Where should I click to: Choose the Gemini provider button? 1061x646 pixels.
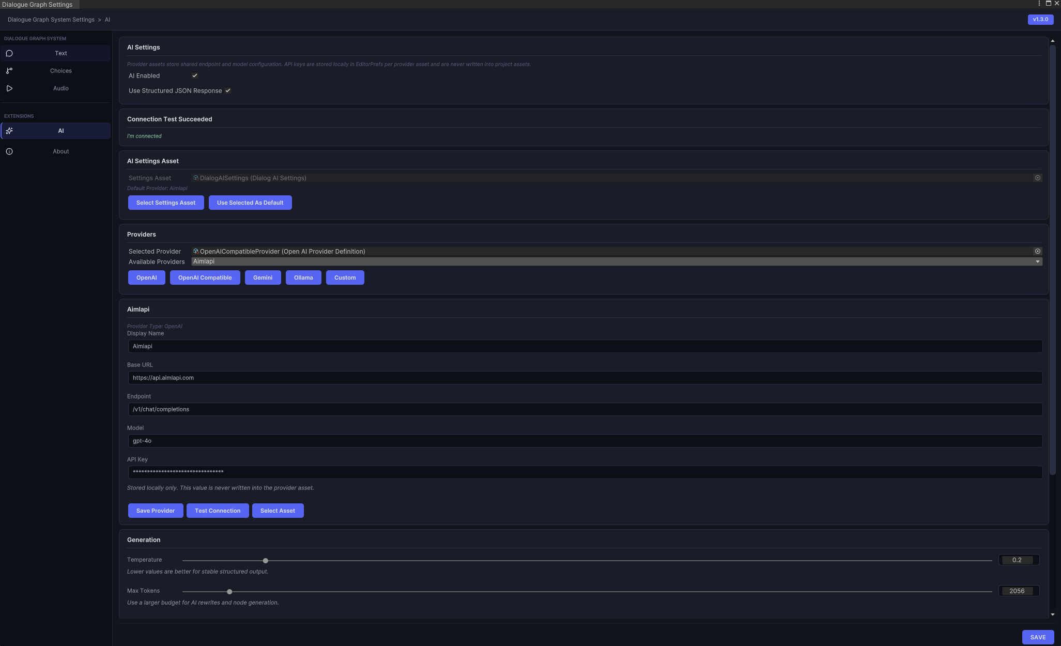pyautogui.click(x=263, y=278)
